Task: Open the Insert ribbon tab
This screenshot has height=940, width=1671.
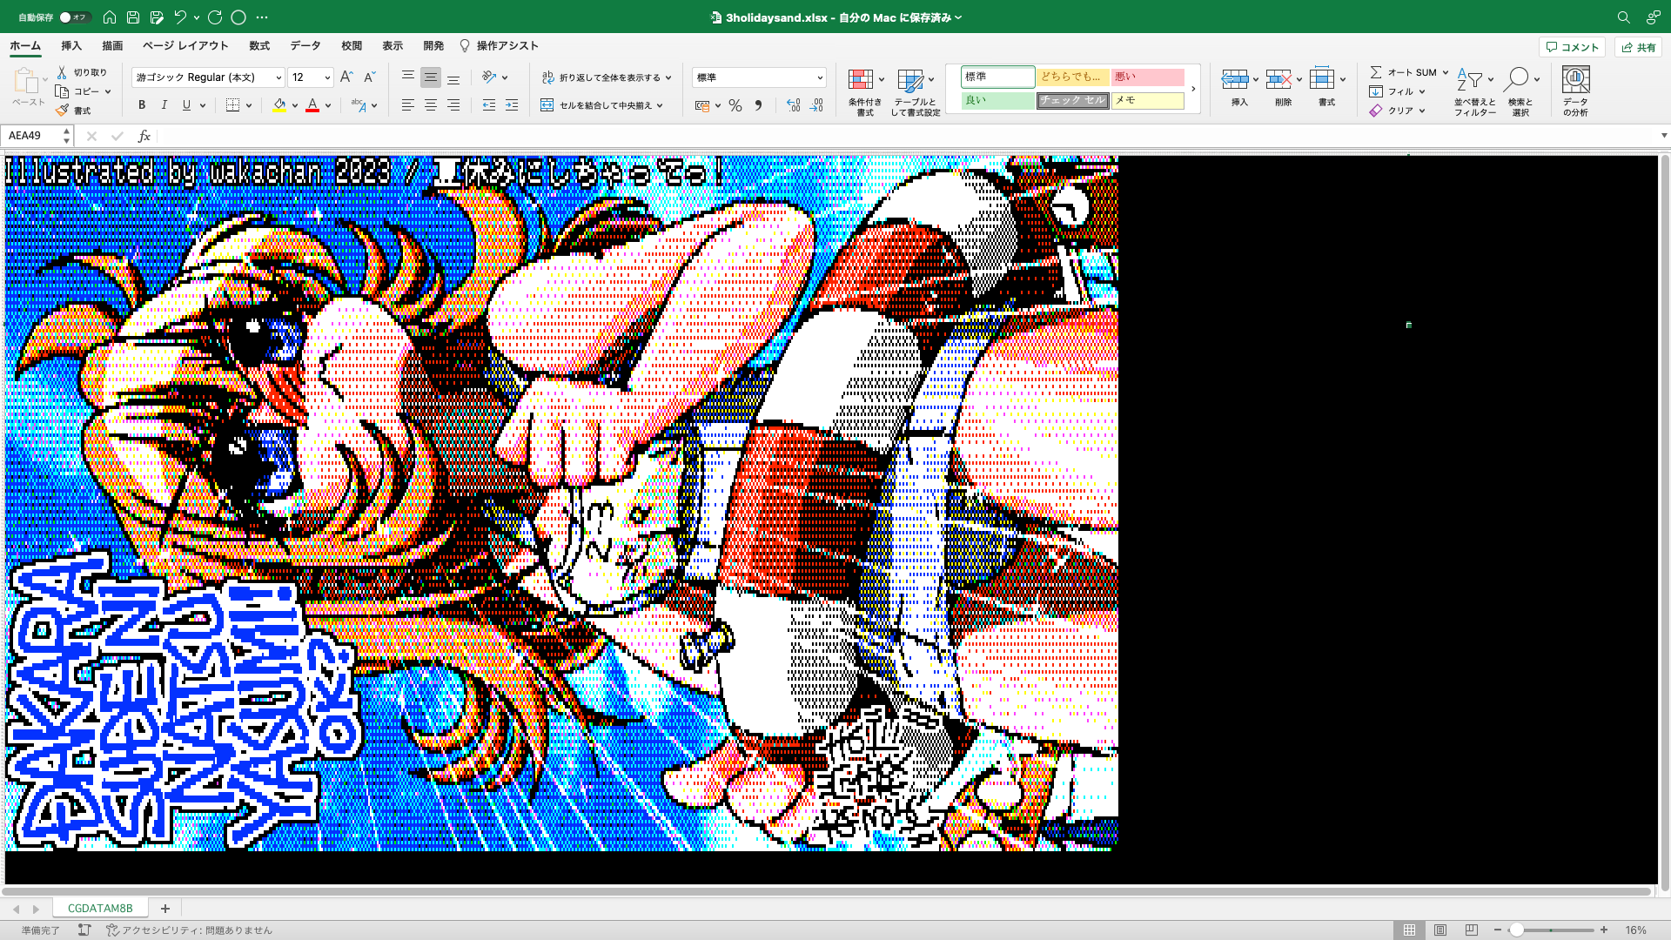Action: (x=71, y=46)
